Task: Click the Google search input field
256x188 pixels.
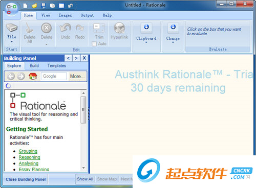Action: tap(53, 76)
